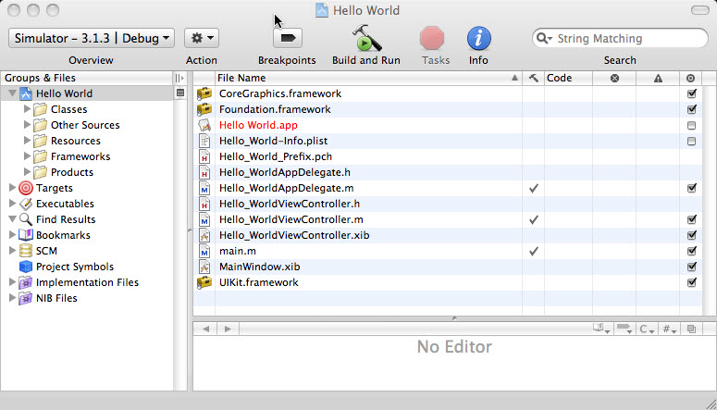Select the Hello_WorldAppDelegate.h file row

pos(448,172)
